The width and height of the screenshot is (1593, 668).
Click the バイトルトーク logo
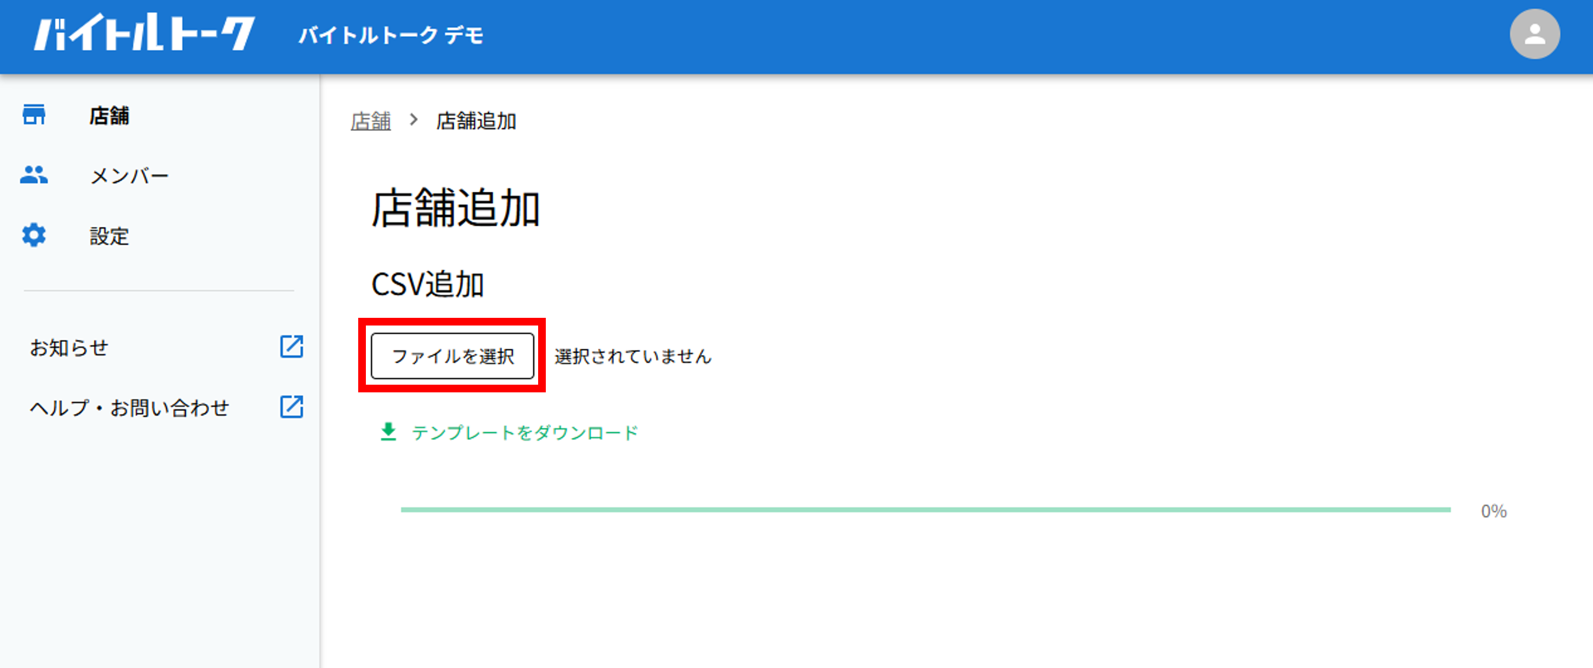(x=144, y=33)
